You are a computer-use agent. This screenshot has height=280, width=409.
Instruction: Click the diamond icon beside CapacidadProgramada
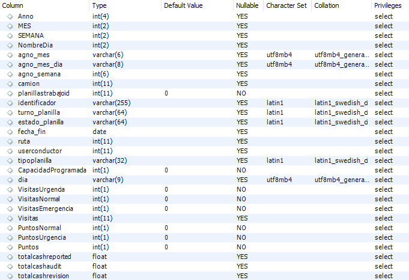pyautogui.click(x=10, y=171)
